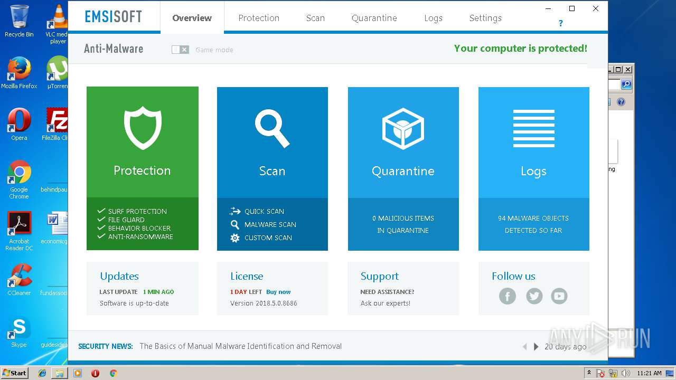The image size is (676, 380).
Task: Toggle File Guard status
Action: [x=121, y=220]
